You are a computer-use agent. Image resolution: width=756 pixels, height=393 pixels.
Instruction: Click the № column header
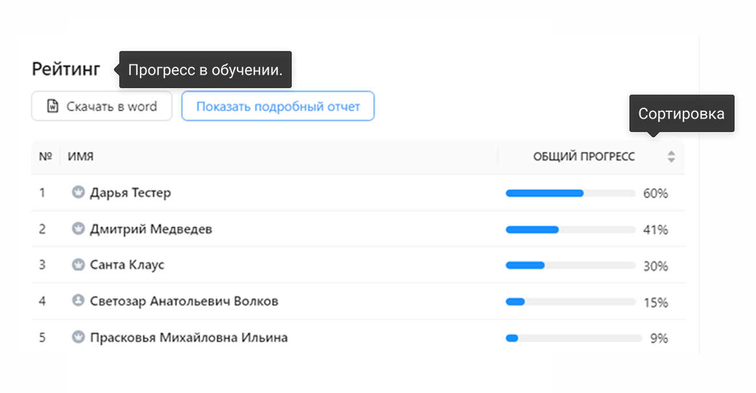click(x=46, y=156)
